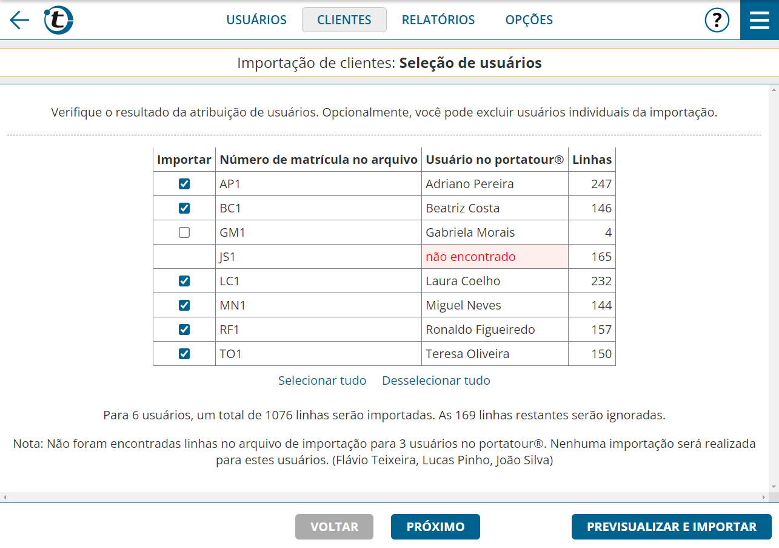779x548 pixels.
Task: Click 'Número de matrícula no arquivo' header
Action: coord(318,160)
